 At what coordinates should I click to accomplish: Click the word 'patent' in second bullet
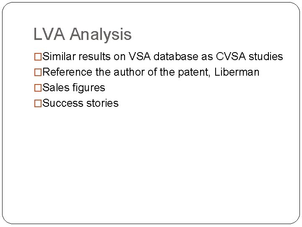[x=193, y=73]
